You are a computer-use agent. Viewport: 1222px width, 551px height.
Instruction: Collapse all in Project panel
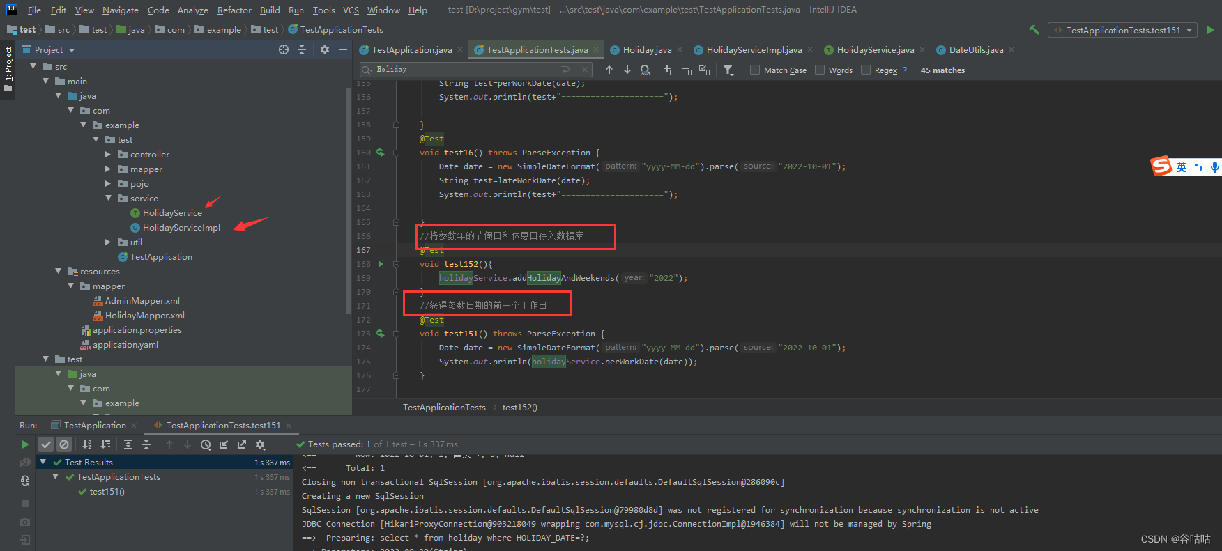click(302, 49)
